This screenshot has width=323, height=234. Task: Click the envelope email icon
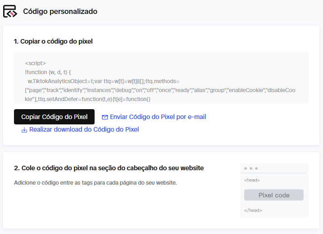pos(105,117)
